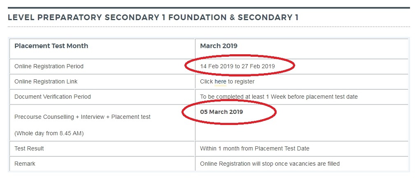
Task: Select the Level Preparatory Secondary 1 heading
Action: coord(153,17)
